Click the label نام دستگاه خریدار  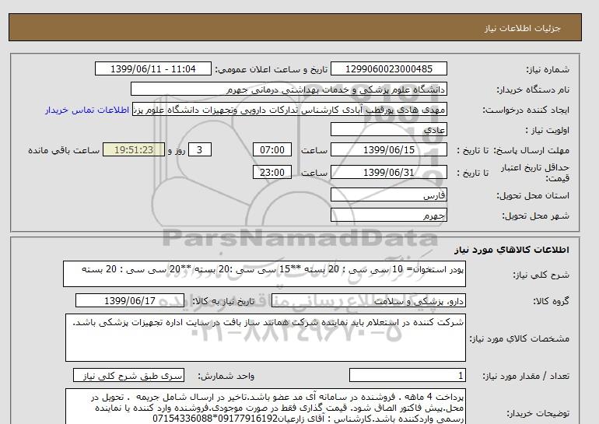pyautogui.click(x=533, y=89)
